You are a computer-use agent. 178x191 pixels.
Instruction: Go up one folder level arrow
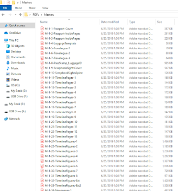tap(20, 15)
